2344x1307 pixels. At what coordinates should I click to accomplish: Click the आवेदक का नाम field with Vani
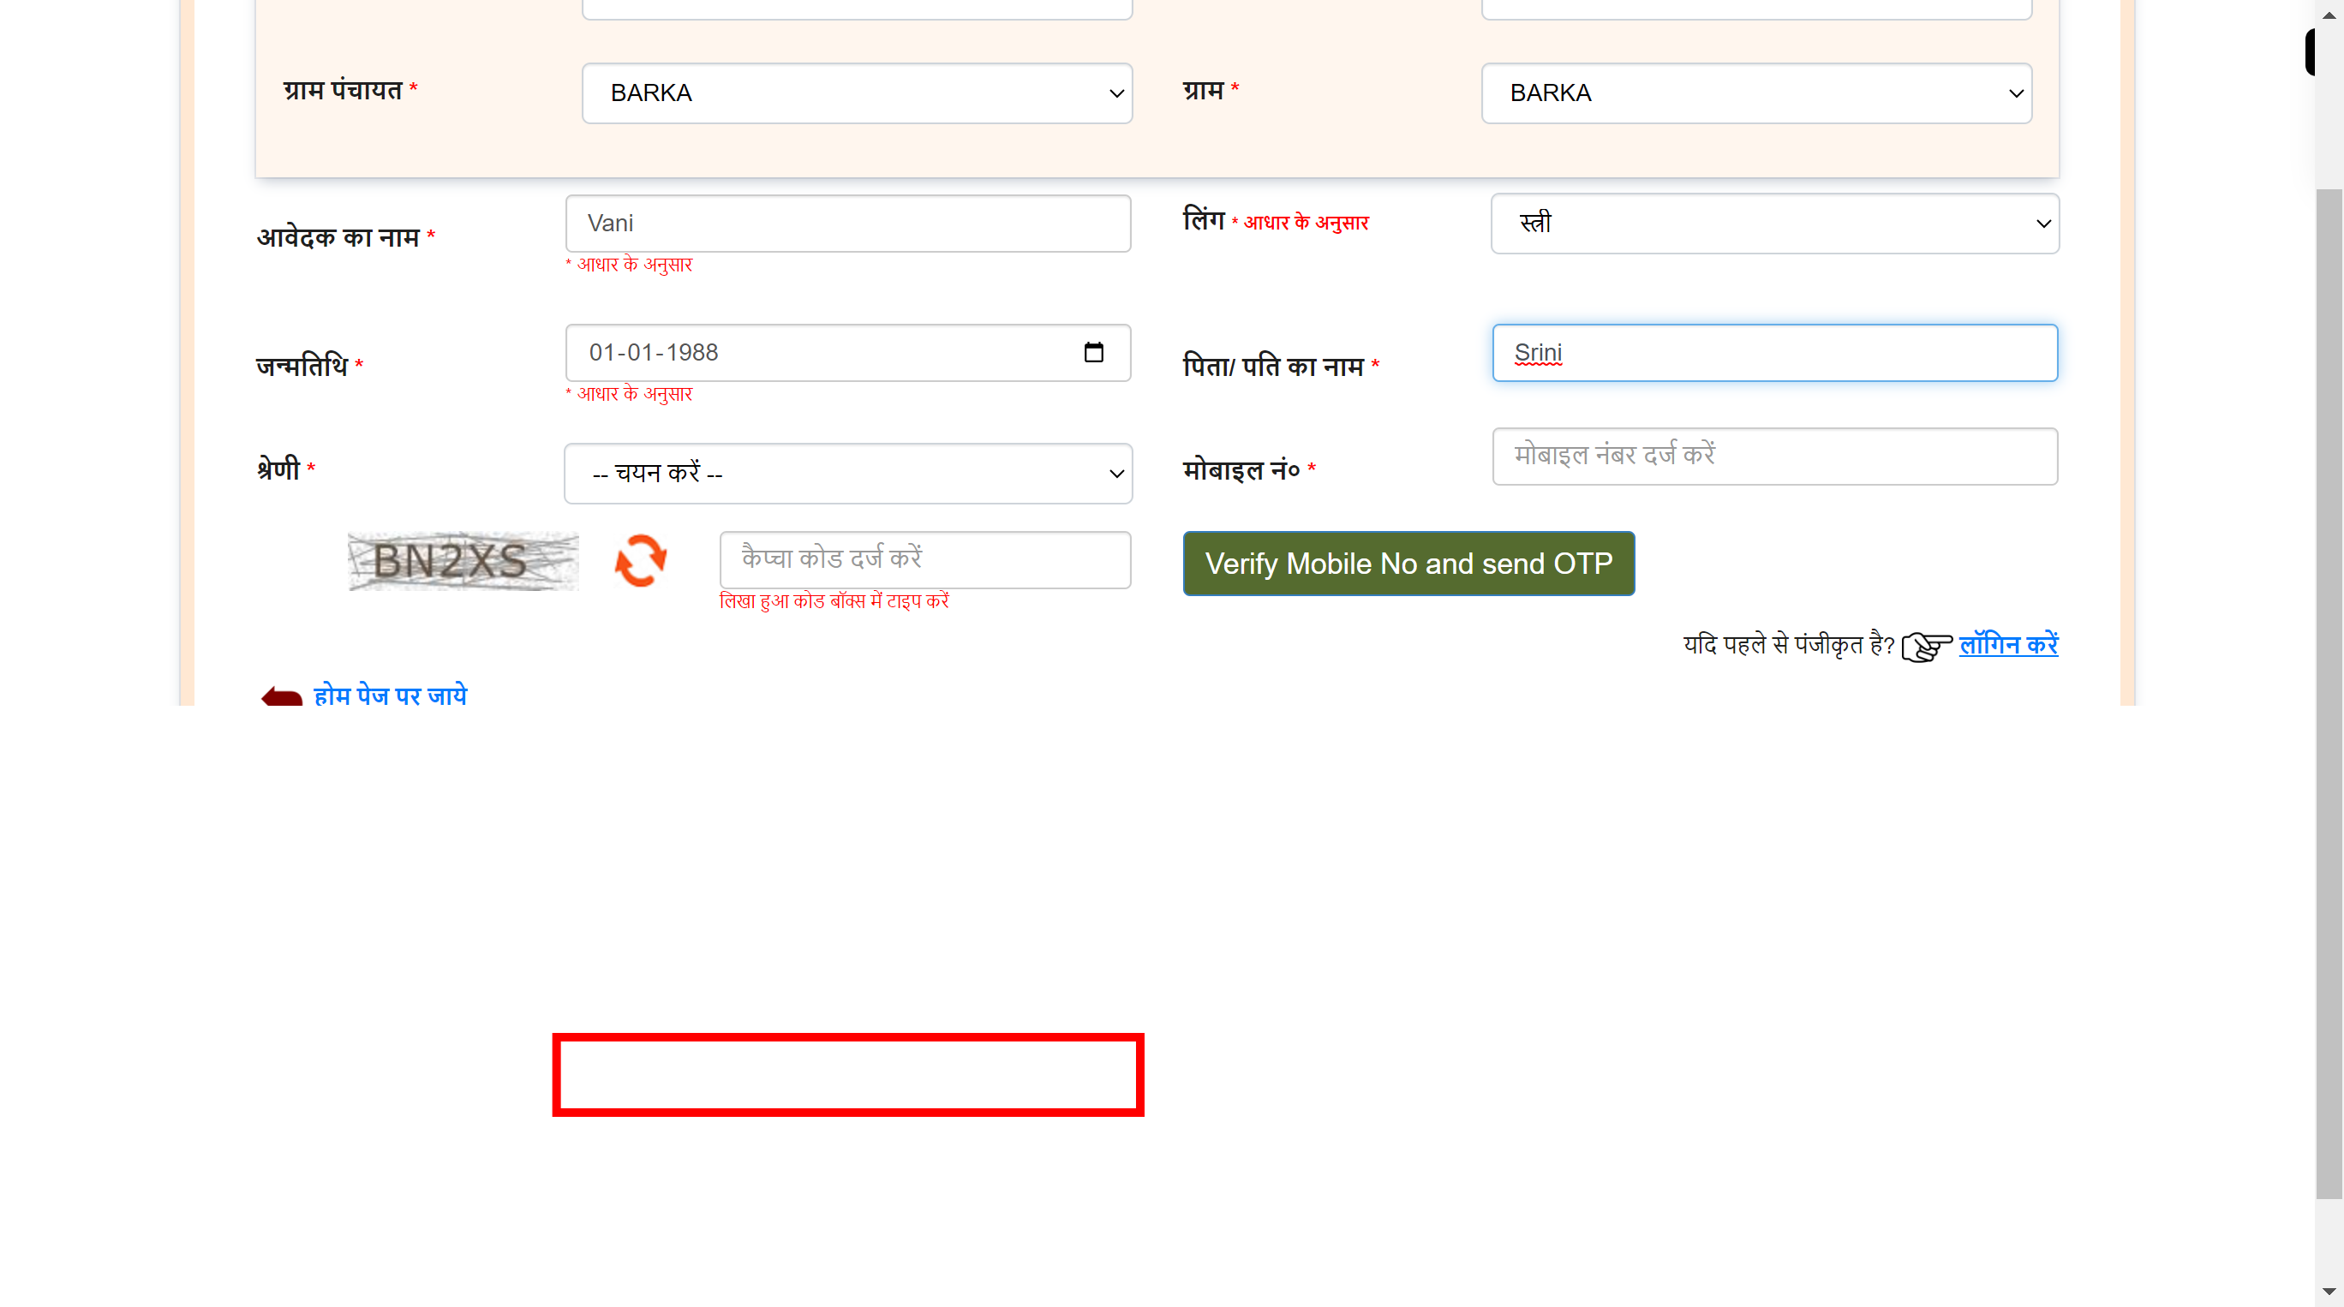tap(848, 223)
